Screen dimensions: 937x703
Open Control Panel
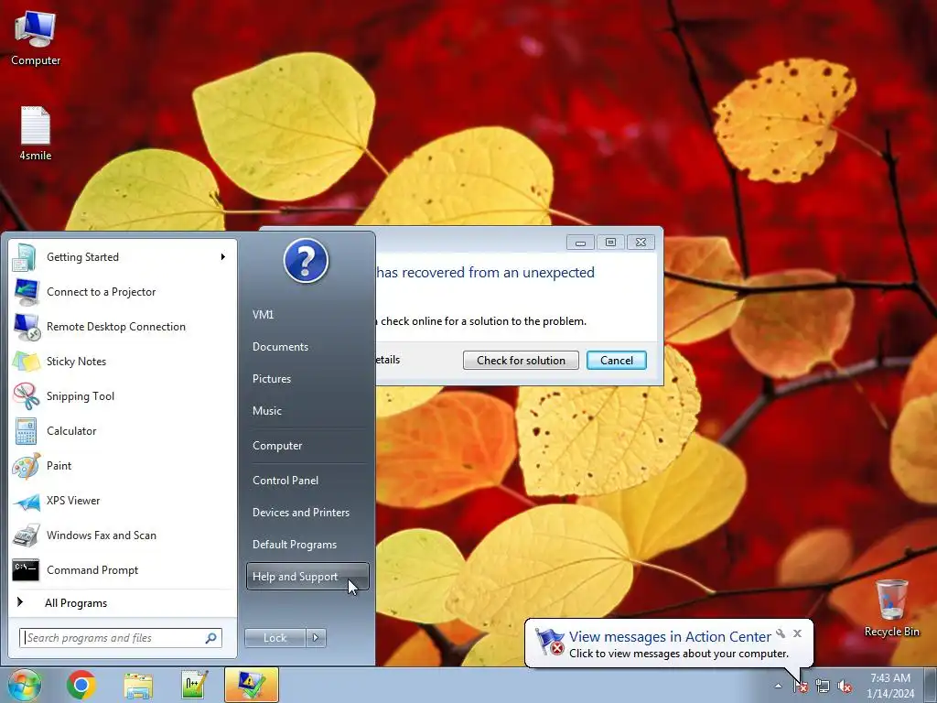pos(307,481)
